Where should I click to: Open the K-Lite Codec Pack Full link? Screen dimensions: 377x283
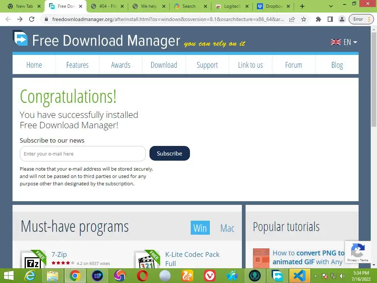tap(192, 259)
